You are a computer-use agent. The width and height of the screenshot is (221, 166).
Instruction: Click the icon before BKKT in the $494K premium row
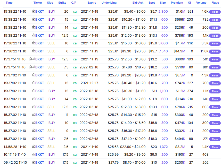pyautogui.click(x=34, y=138)
